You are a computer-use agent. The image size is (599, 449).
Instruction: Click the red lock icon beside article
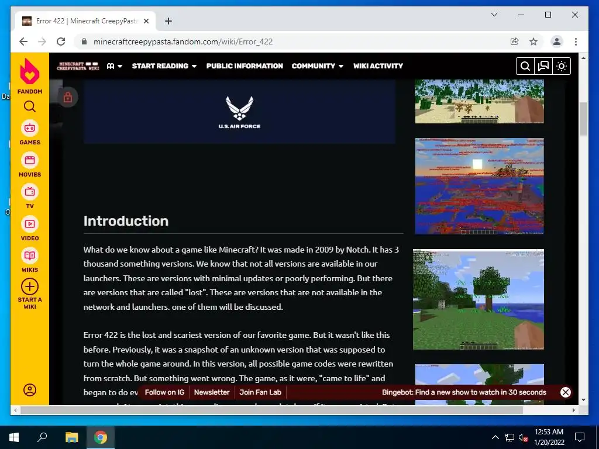pyautogui.click(x=68, y=98)
